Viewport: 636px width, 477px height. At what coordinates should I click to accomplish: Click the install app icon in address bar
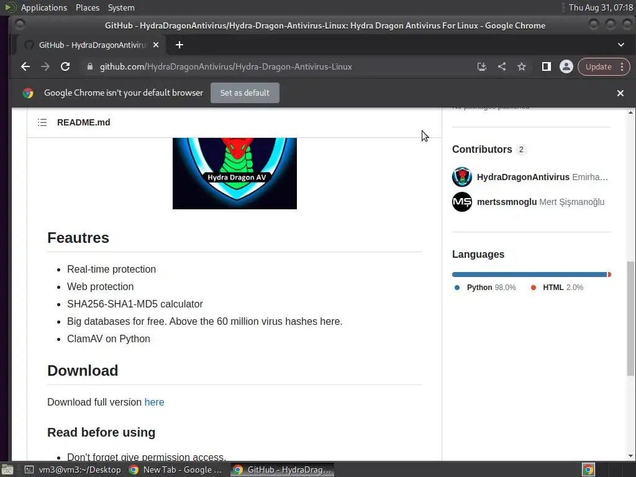481,66
